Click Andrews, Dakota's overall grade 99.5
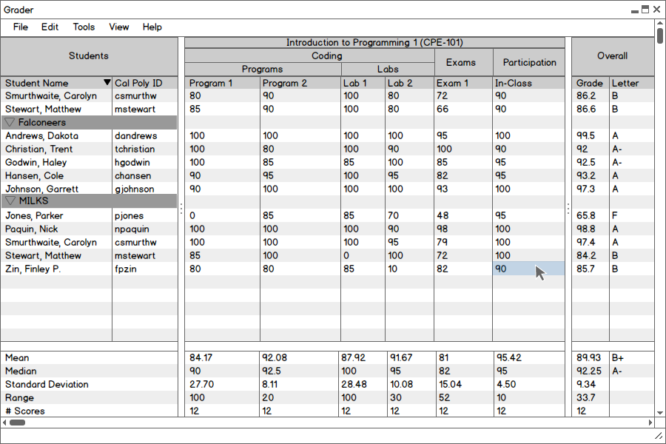 click(x=586, y=136)
